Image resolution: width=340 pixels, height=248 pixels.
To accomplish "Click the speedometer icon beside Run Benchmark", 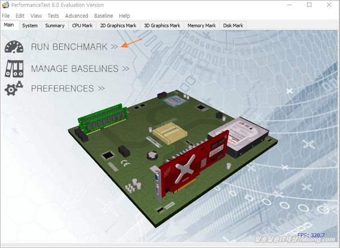I will [x=15, y=47].
